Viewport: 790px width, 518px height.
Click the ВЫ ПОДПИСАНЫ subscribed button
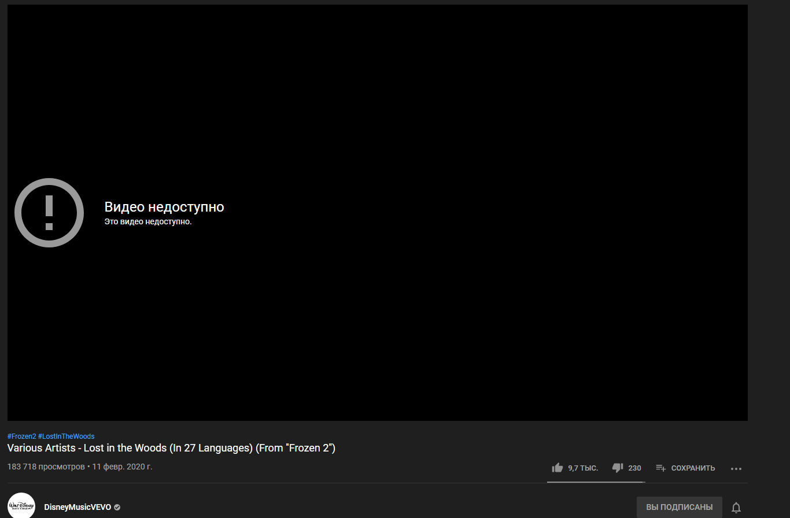pos(680,507)
